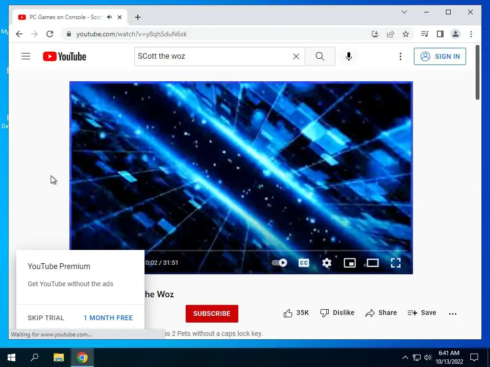Open the Windows notification center
Screen dimensions: 490x367
[474, 357]
